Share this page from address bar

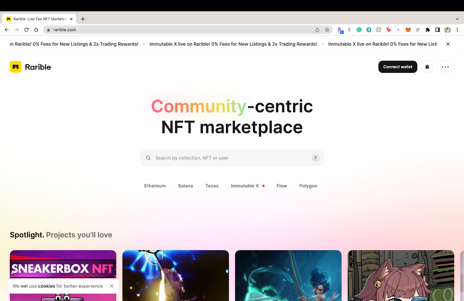(317, 30)
